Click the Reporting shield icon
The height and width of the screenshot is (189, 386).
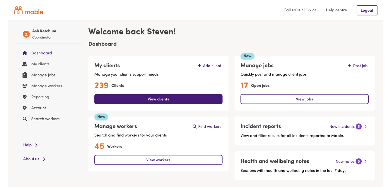click(x=25, y=97)
